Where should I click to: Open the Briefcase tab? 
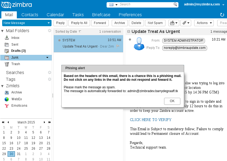tap(101, 15)
